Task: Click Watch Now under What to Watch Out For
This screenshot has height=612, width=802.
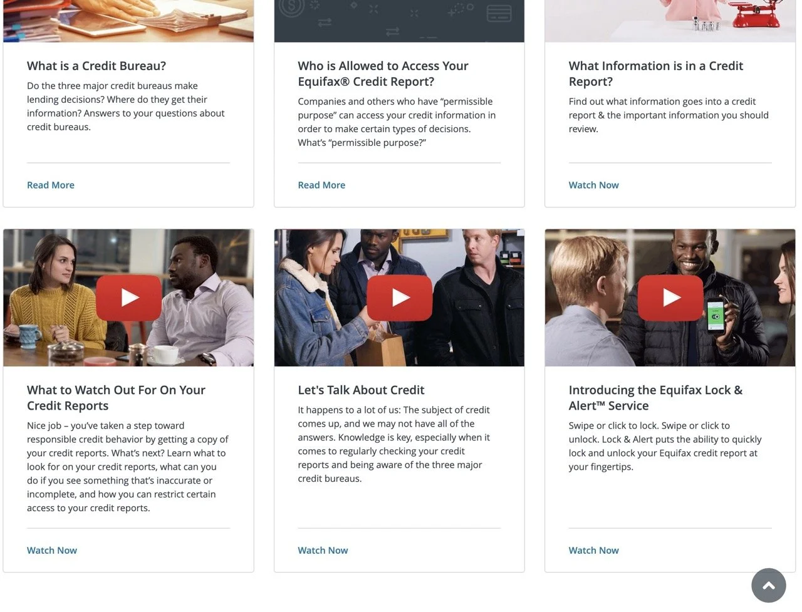Action: (x=52, y=551)
